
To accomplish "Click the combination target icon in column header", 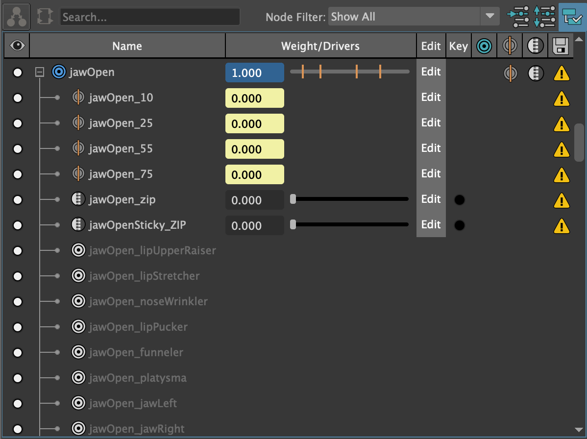I will click(536, 46).
